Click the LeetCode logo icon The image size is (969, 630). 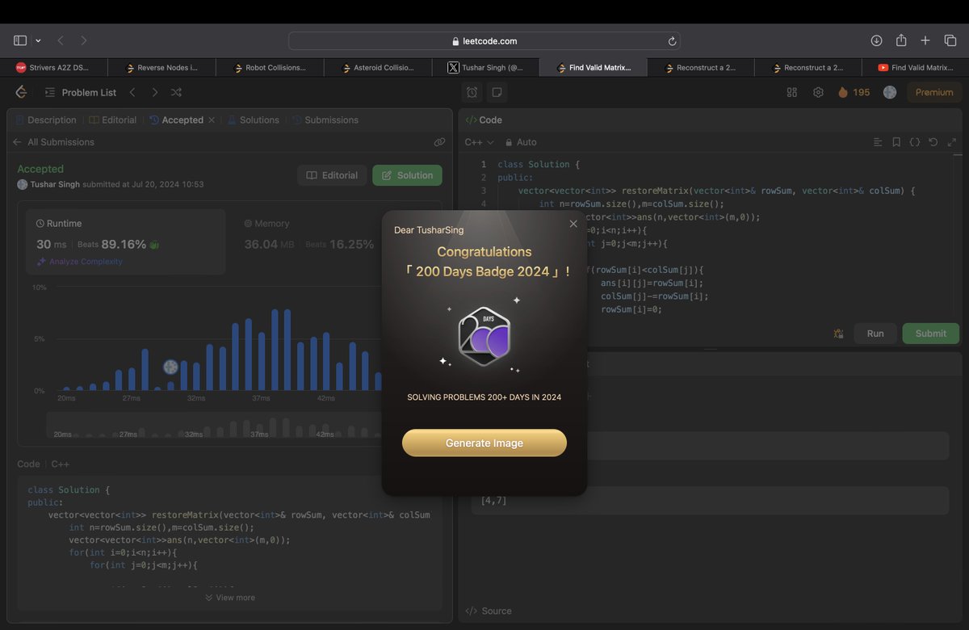21,92
